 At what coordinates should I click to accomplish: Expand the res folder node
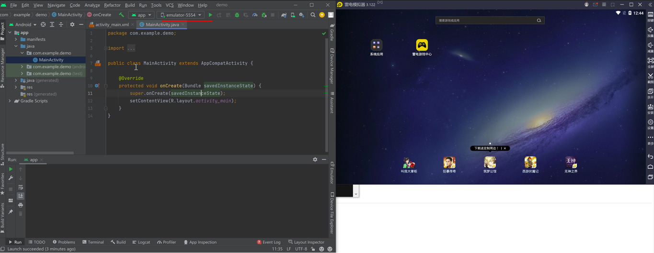(16, 87)
